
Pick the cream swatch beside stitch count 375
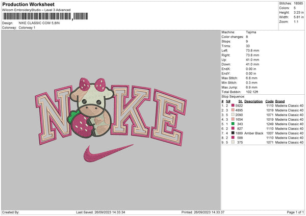(233, 142)
